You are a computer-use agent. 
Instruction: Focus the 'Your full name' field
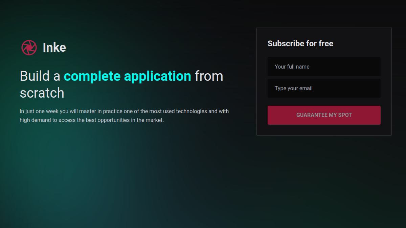point(324,67)
